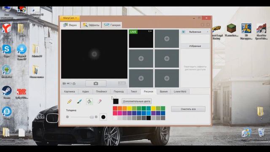Pick the black swatch in the grayscale row
This screenshot has height=152, width=270.
click(148, 118)
